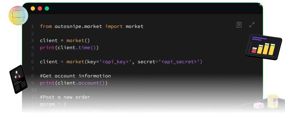
Task: Click the green window dot
Action: [x=47, y=8]
